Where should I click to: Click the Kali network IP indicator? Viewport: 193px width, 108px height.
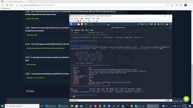tap(146, 24)
